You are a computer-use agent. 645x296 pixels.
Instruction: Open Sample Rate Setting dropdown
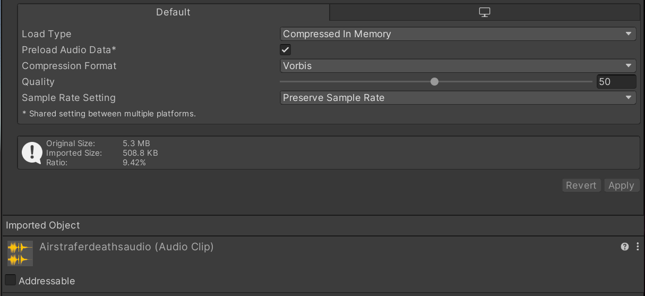458,98
